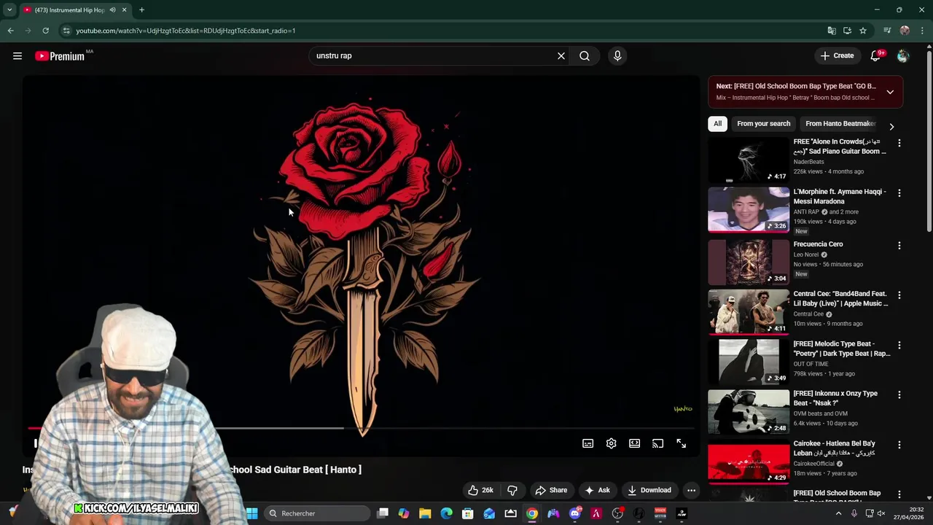Open options for Inkonnu x Onzy video
The width and height of the screenshot is (933, 525).
(x=899, y=395)
